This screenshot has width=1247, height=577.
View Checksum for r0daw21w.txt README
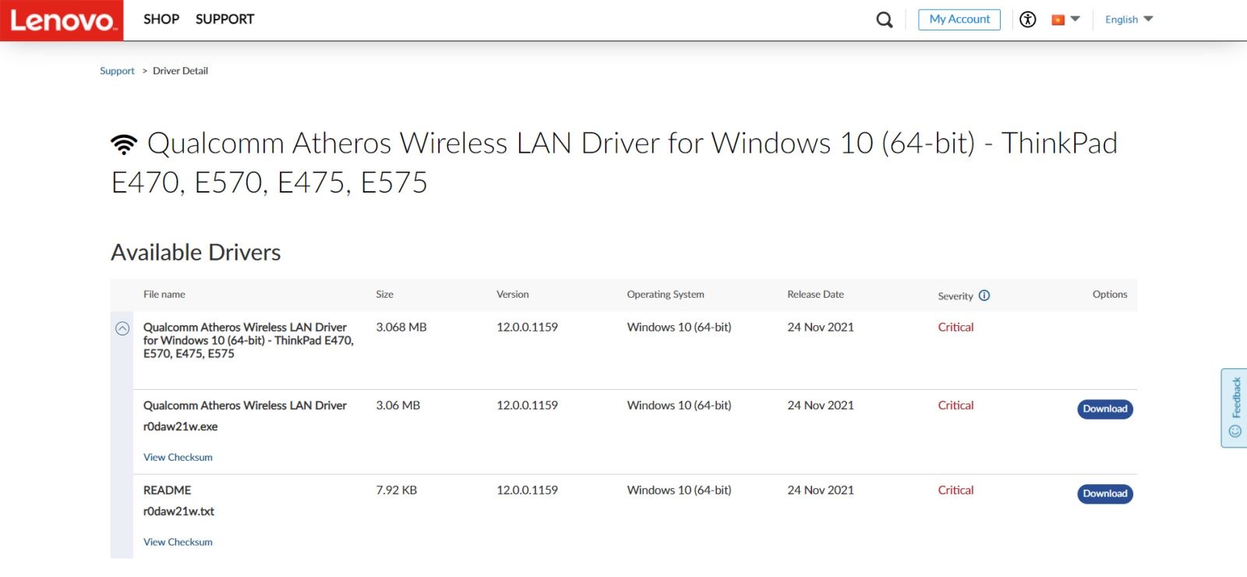pyautogui.click(x=178, y=543)
